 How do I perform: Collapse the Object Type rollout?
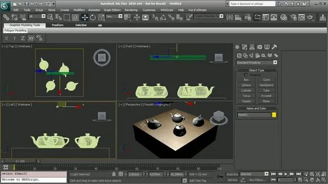click(256, 71)
